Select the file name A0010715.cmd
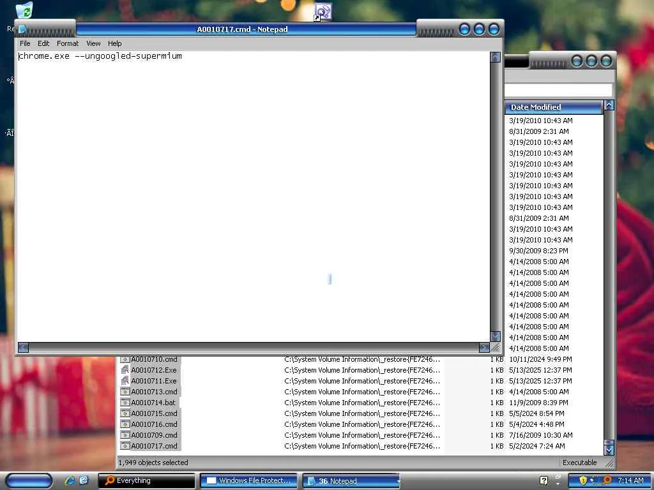 154,413
